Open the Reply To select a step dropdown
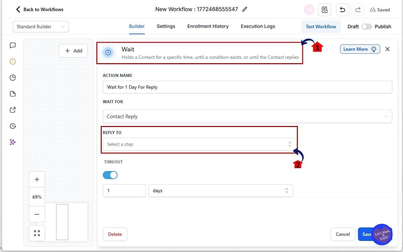The height and width of the screenshot is (252, 403). (199, 144)
